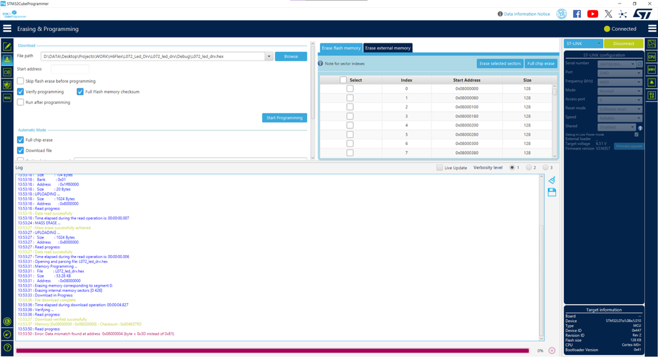The height and width of the screenshot is (357, 658).
Task: Save the log with floppy disk icon
Action: (x=552, y=192)
